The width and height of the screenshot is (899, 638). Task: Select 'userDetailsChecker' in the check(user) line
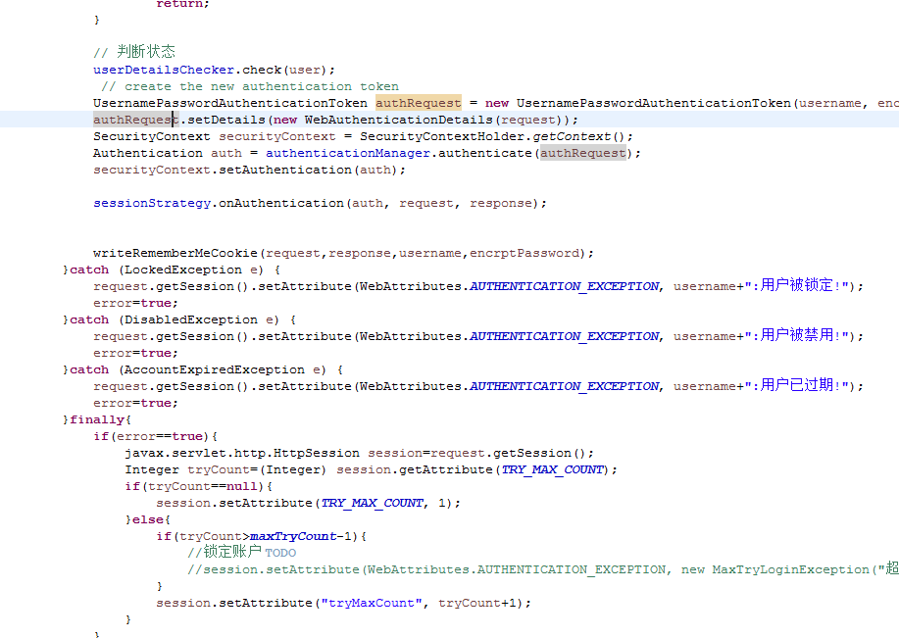pyautogui.click(x=164, y=70)
